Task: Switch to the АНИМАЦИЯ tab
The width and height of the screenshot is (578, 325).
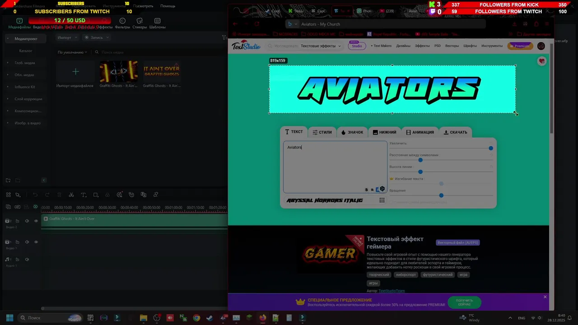Action: 420,132
